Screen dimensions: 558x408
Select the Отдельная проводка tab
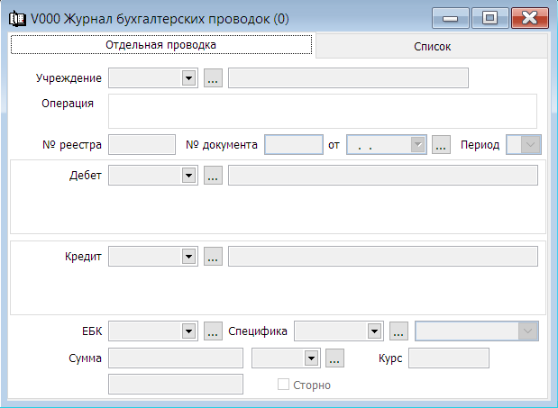coord(161,45)
